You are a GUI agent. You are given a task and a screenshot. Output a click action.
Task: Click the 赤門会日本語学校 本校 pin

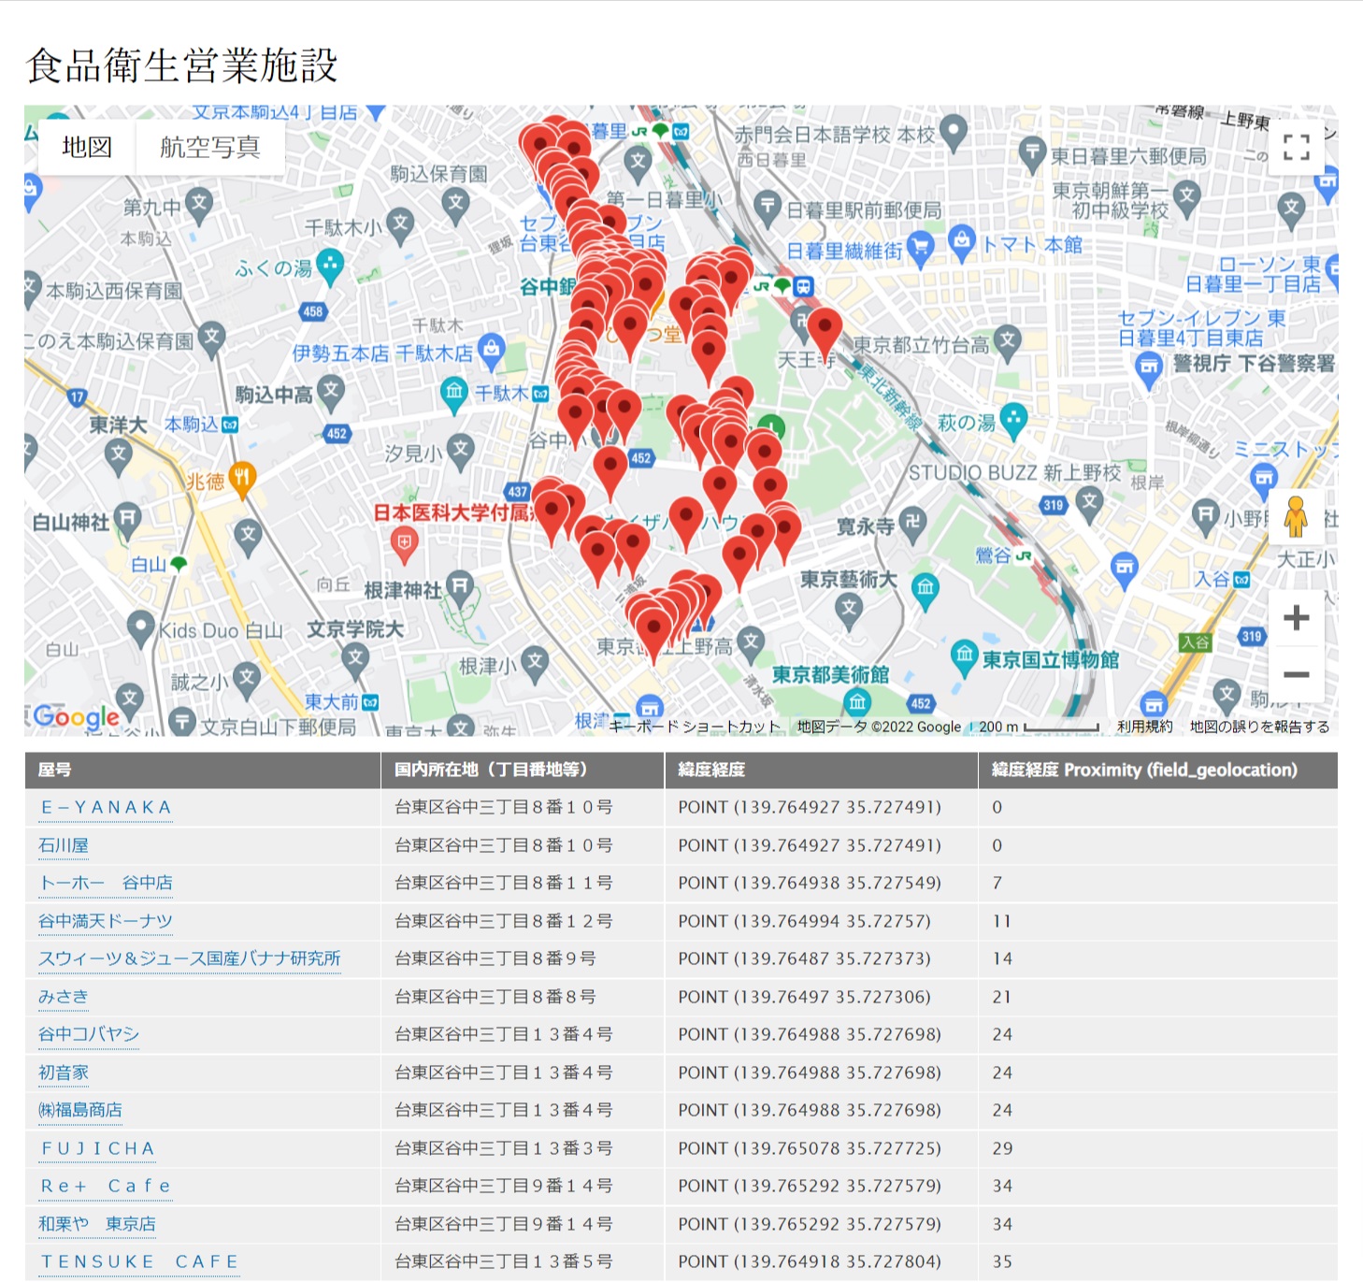point(954,132)
